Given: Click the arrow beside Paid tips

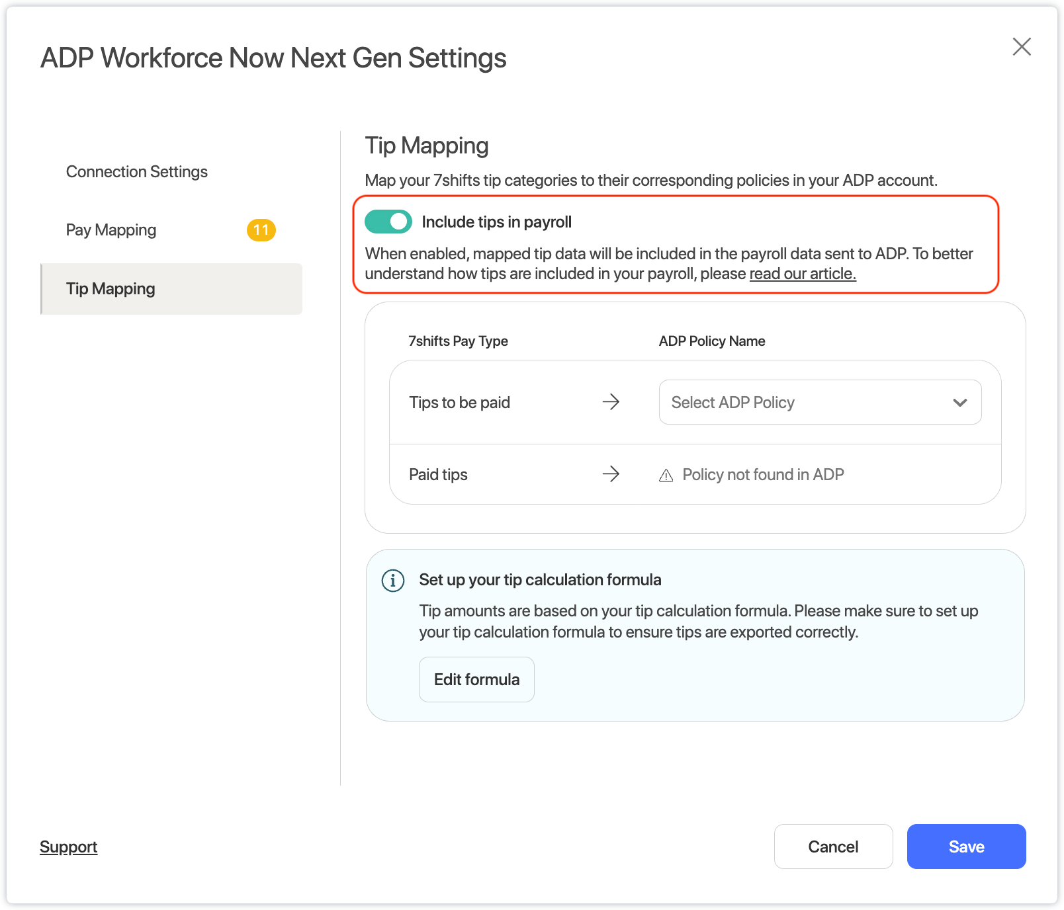Looking at the screenshot, I should (x=611, y=474).
